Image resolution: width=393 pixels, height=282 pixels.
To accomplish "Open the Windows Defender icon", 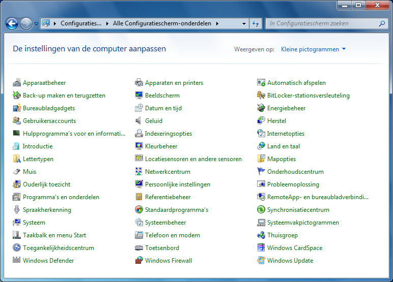I will tap(17, 261).
